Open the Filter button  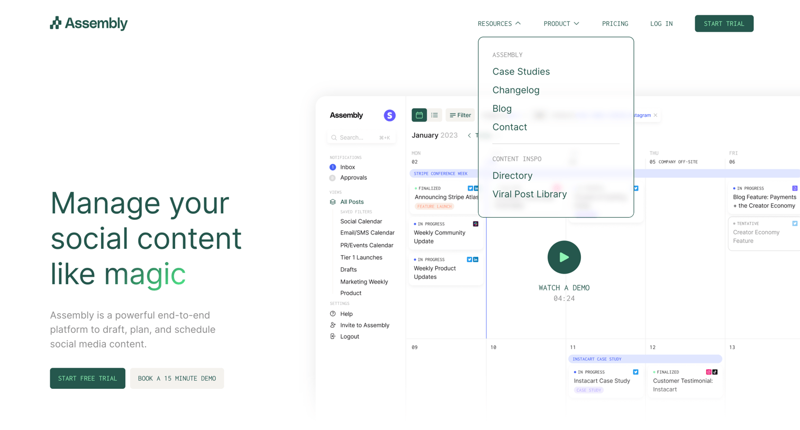pos(460,115)
